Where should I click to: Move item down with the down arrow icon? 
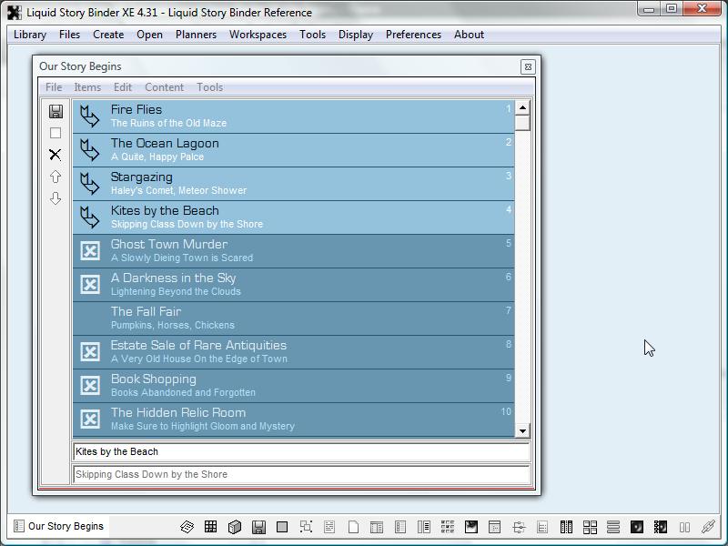point(56,198)
